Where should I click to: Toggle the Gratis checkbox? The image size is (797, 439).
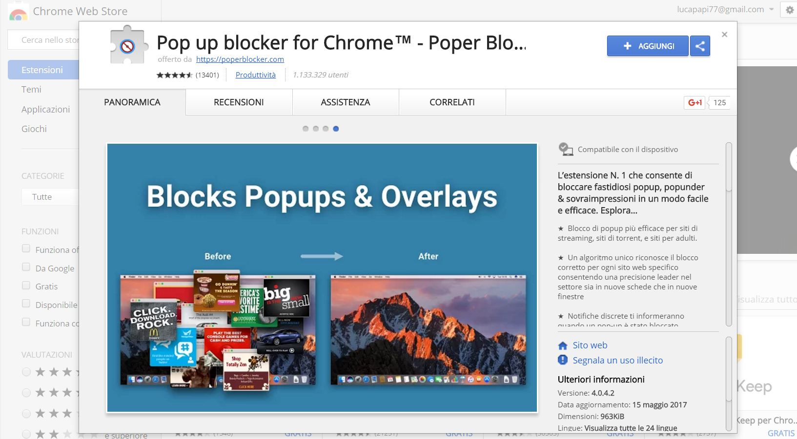[x=26, y=286]
